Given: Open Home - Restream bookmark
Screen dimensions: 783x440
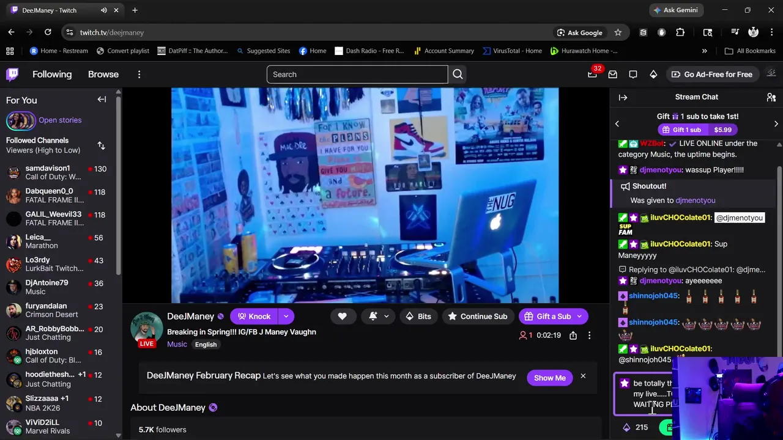Looking at the screenshot, I should click(x=59, y=51).
